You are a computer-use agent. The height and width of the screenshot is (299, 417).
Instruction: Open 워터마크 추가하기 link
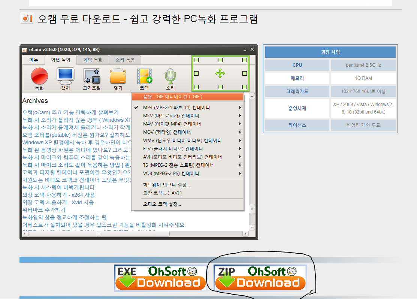click(44, 210)
